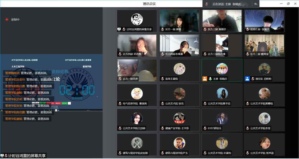Click the muted mic icon next to 建筑与规划学院应如锋

(x=120, y=153)
